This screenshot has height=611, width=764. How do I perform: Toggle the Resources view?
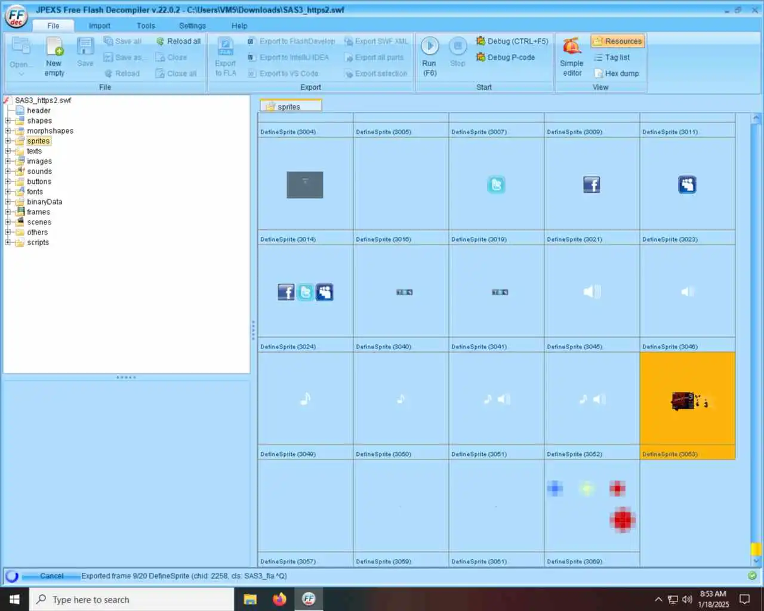click(618, 41)
